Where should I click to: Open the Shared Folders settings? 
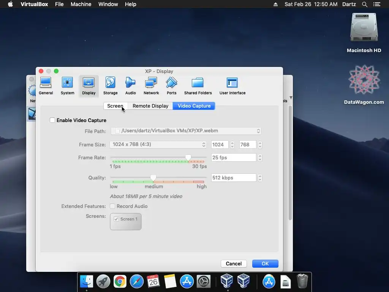(198, 86)
